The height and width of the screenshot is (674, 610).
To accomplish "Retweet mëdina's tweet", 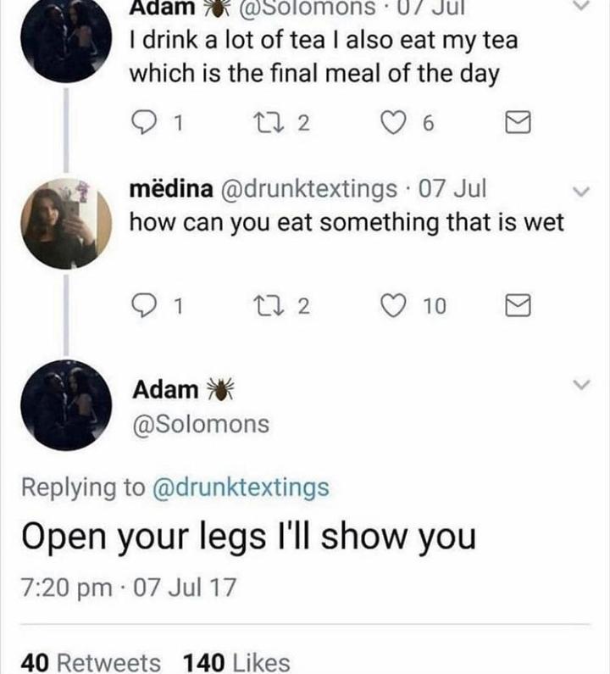I will (x=285, y=306).
